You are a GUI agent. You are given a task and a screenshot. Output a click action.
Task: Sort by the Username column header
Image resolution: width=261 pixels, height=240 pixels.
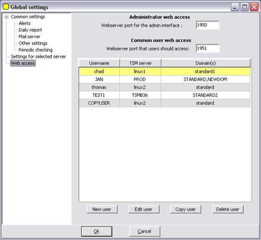pos(99,63)
